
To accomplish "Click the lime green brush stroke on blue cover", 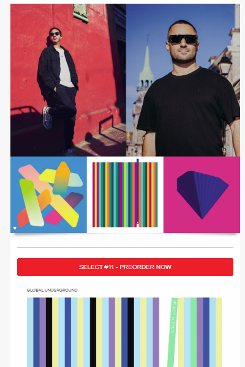I will [x=31, y=202].
